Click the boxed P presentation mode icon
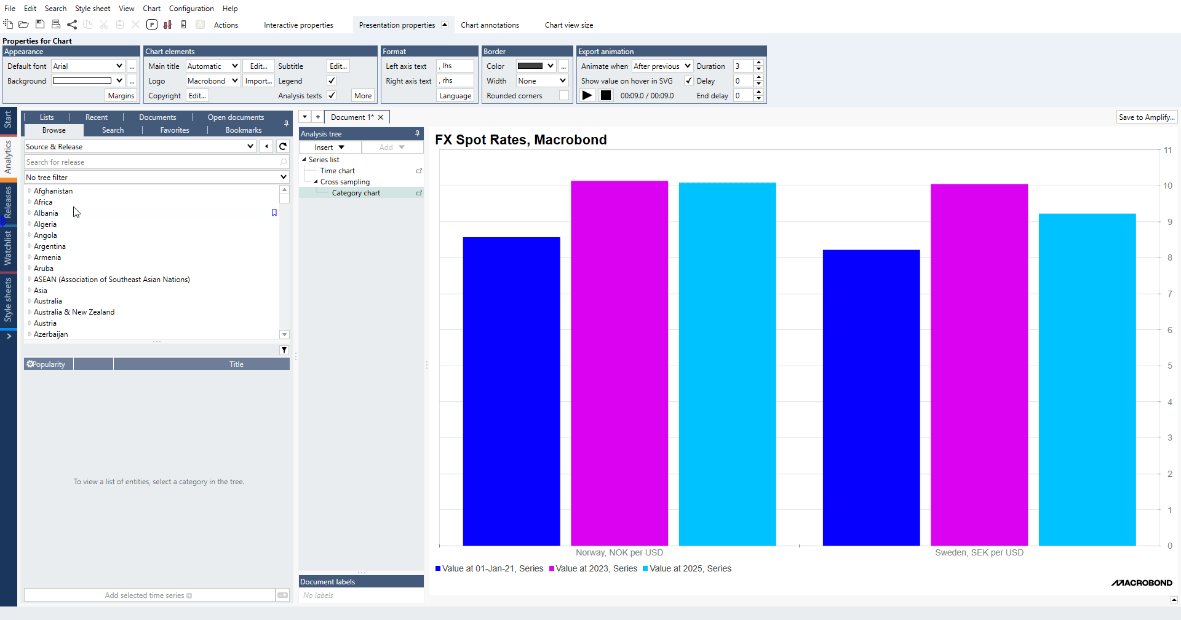The width and height of the screenshot is (1181, 620). click(x=152, y=25)
